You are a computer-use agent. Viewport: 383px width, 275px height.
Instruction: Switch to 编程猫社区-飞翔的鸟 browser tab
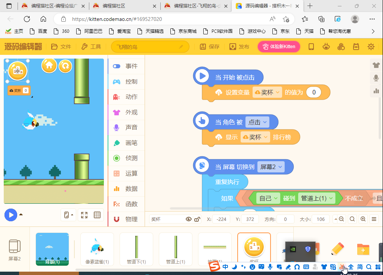pos(197,6)
